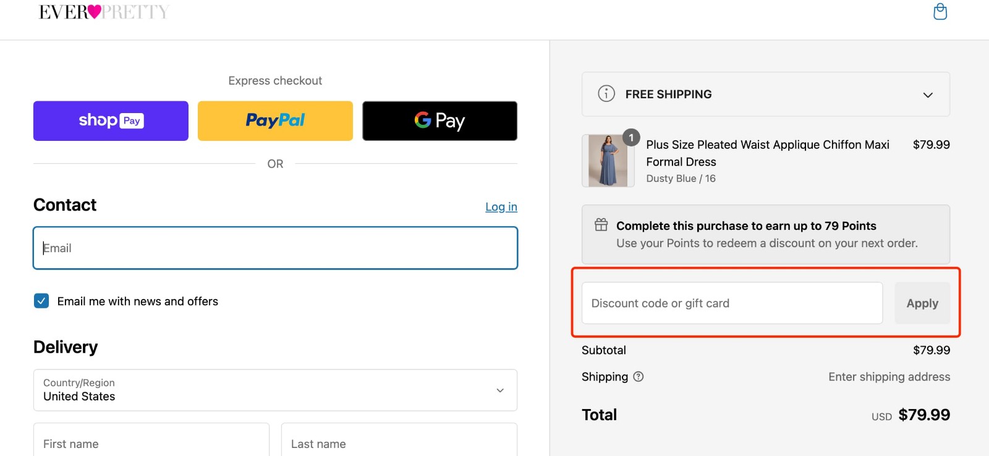Screen dimensions: 989x456
Task: Open the Country/Region dropdown
Action: 275,390
